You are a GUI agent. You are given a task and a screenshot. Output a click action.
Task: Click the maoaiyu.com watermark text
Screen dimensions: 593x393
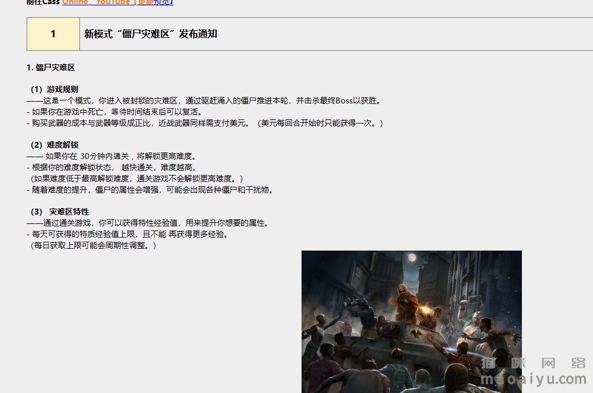point(533,379)
